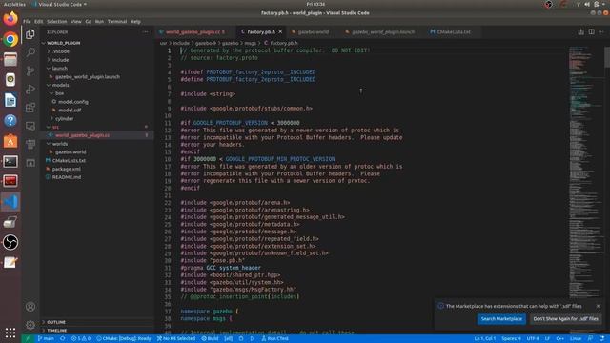Expand the TIMELINE section
The height and width of the screenshot is (343, 610).
click(x=57, y=331)
